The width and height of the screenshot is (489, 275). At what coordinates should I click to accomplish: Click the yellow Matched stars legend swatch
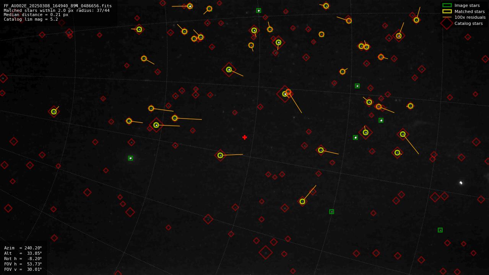point(447,11)
